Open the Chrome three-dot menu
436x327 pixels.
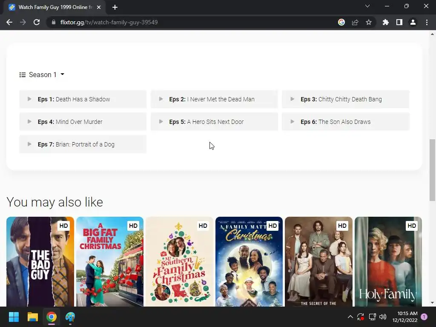click(x=427, y=22)
